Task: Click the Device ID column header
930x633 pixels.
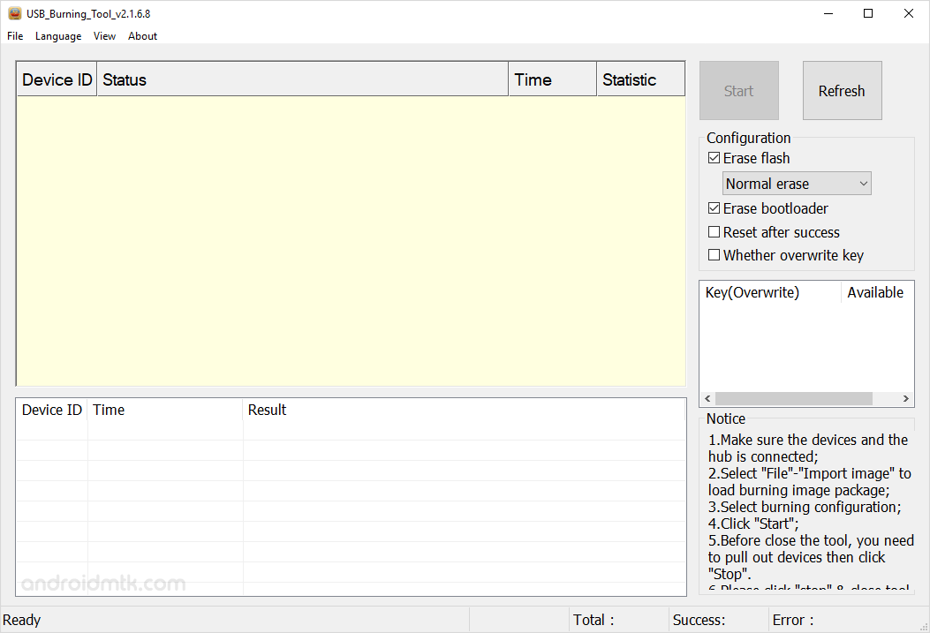Action: coord(56,79)
